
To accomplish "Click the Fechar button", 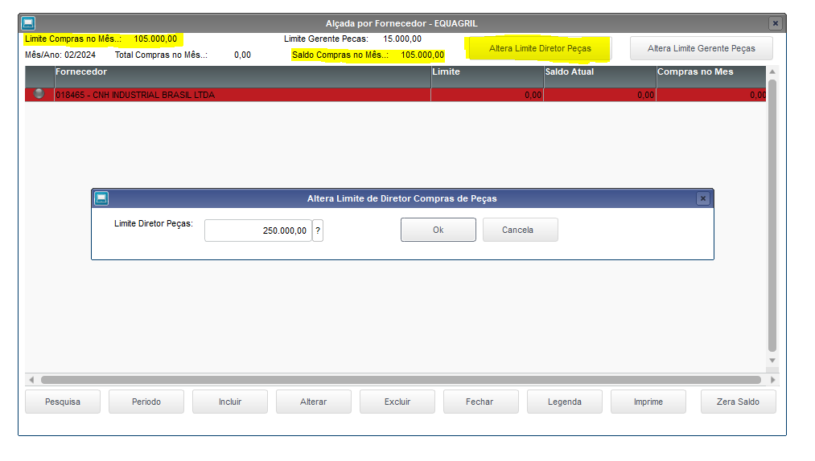I will pyautogui.click(x=481, y=402).
